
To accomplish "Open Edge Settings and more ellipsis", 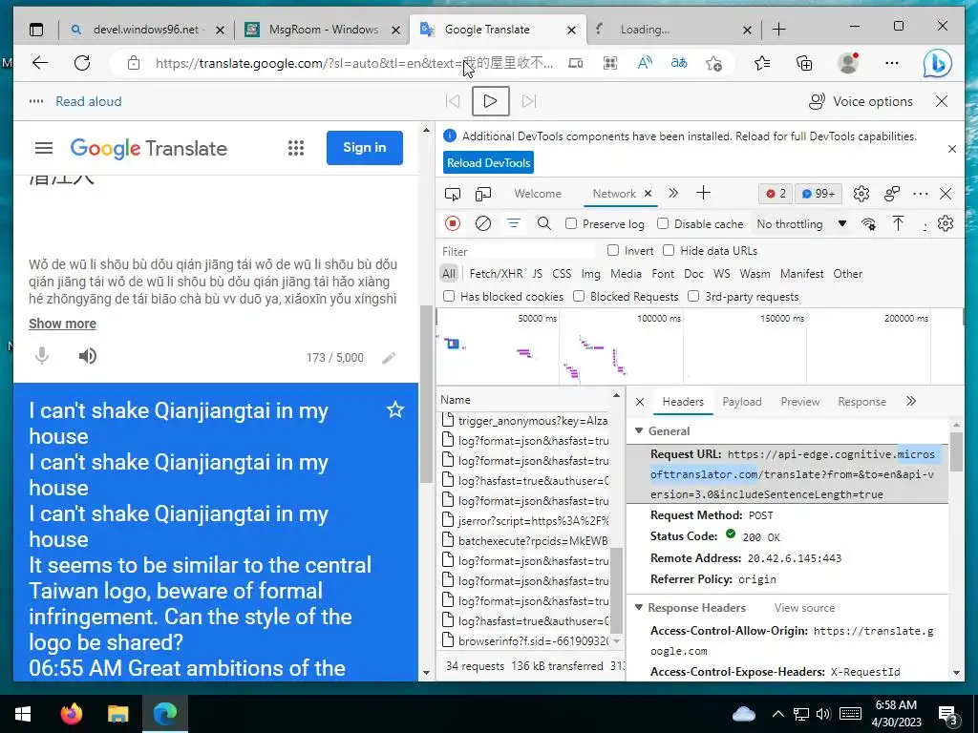I will click(892, 63).
